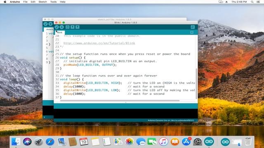Launch Siri from the dock

(27, 141)
